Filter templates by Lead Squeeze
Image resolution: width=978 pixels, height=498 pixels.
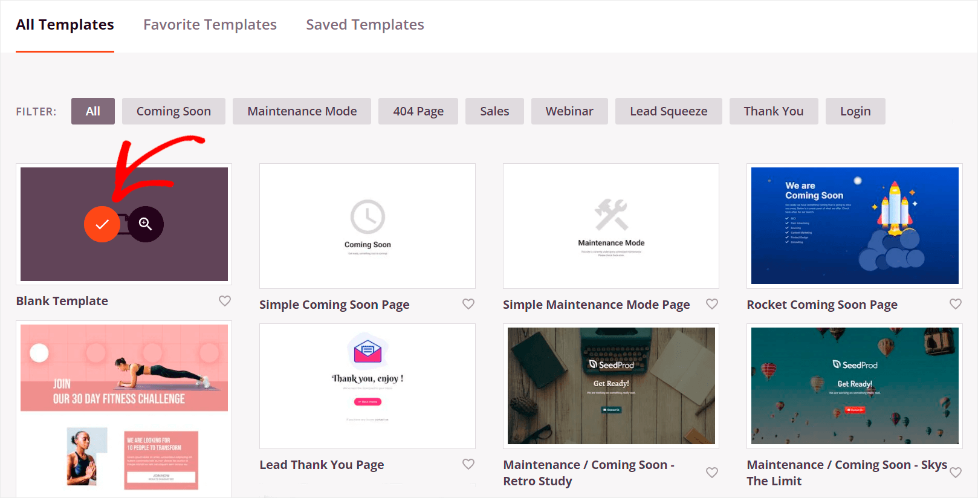pos(669,111)
